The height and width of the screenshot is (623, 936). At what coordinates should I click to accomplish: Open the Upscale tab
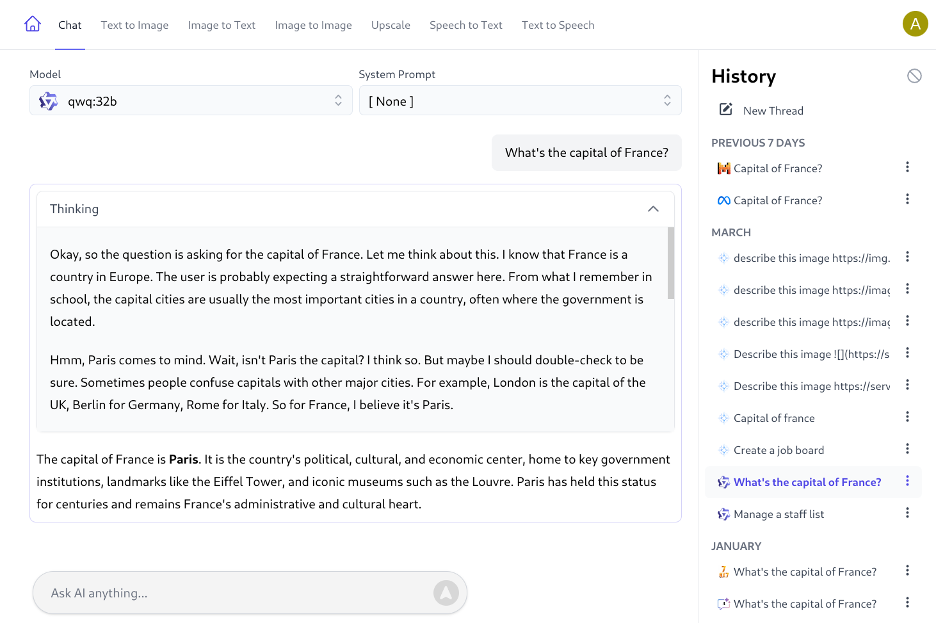point(391,25)
